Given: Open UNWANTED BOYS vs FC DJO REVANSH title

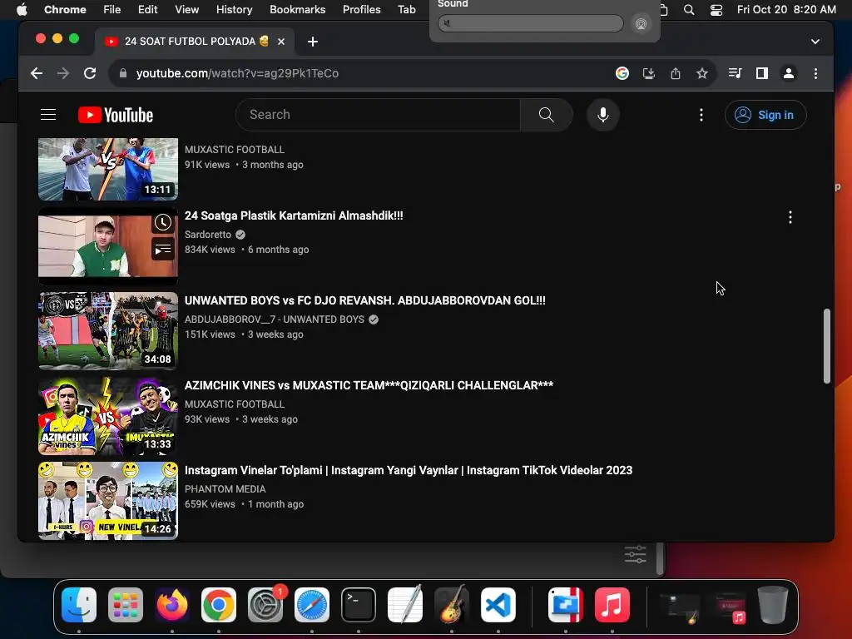Looking at the screenshot, I should 364,300.
